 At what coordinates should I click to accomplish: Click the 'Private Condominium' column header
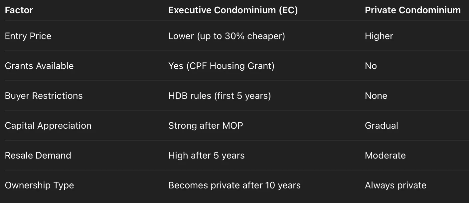pos(412,10)
